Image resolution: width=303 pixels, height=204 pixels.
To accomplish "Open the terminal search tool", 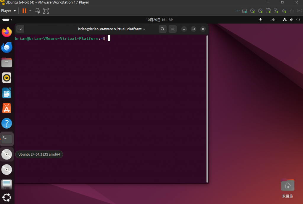I will 162,29.
